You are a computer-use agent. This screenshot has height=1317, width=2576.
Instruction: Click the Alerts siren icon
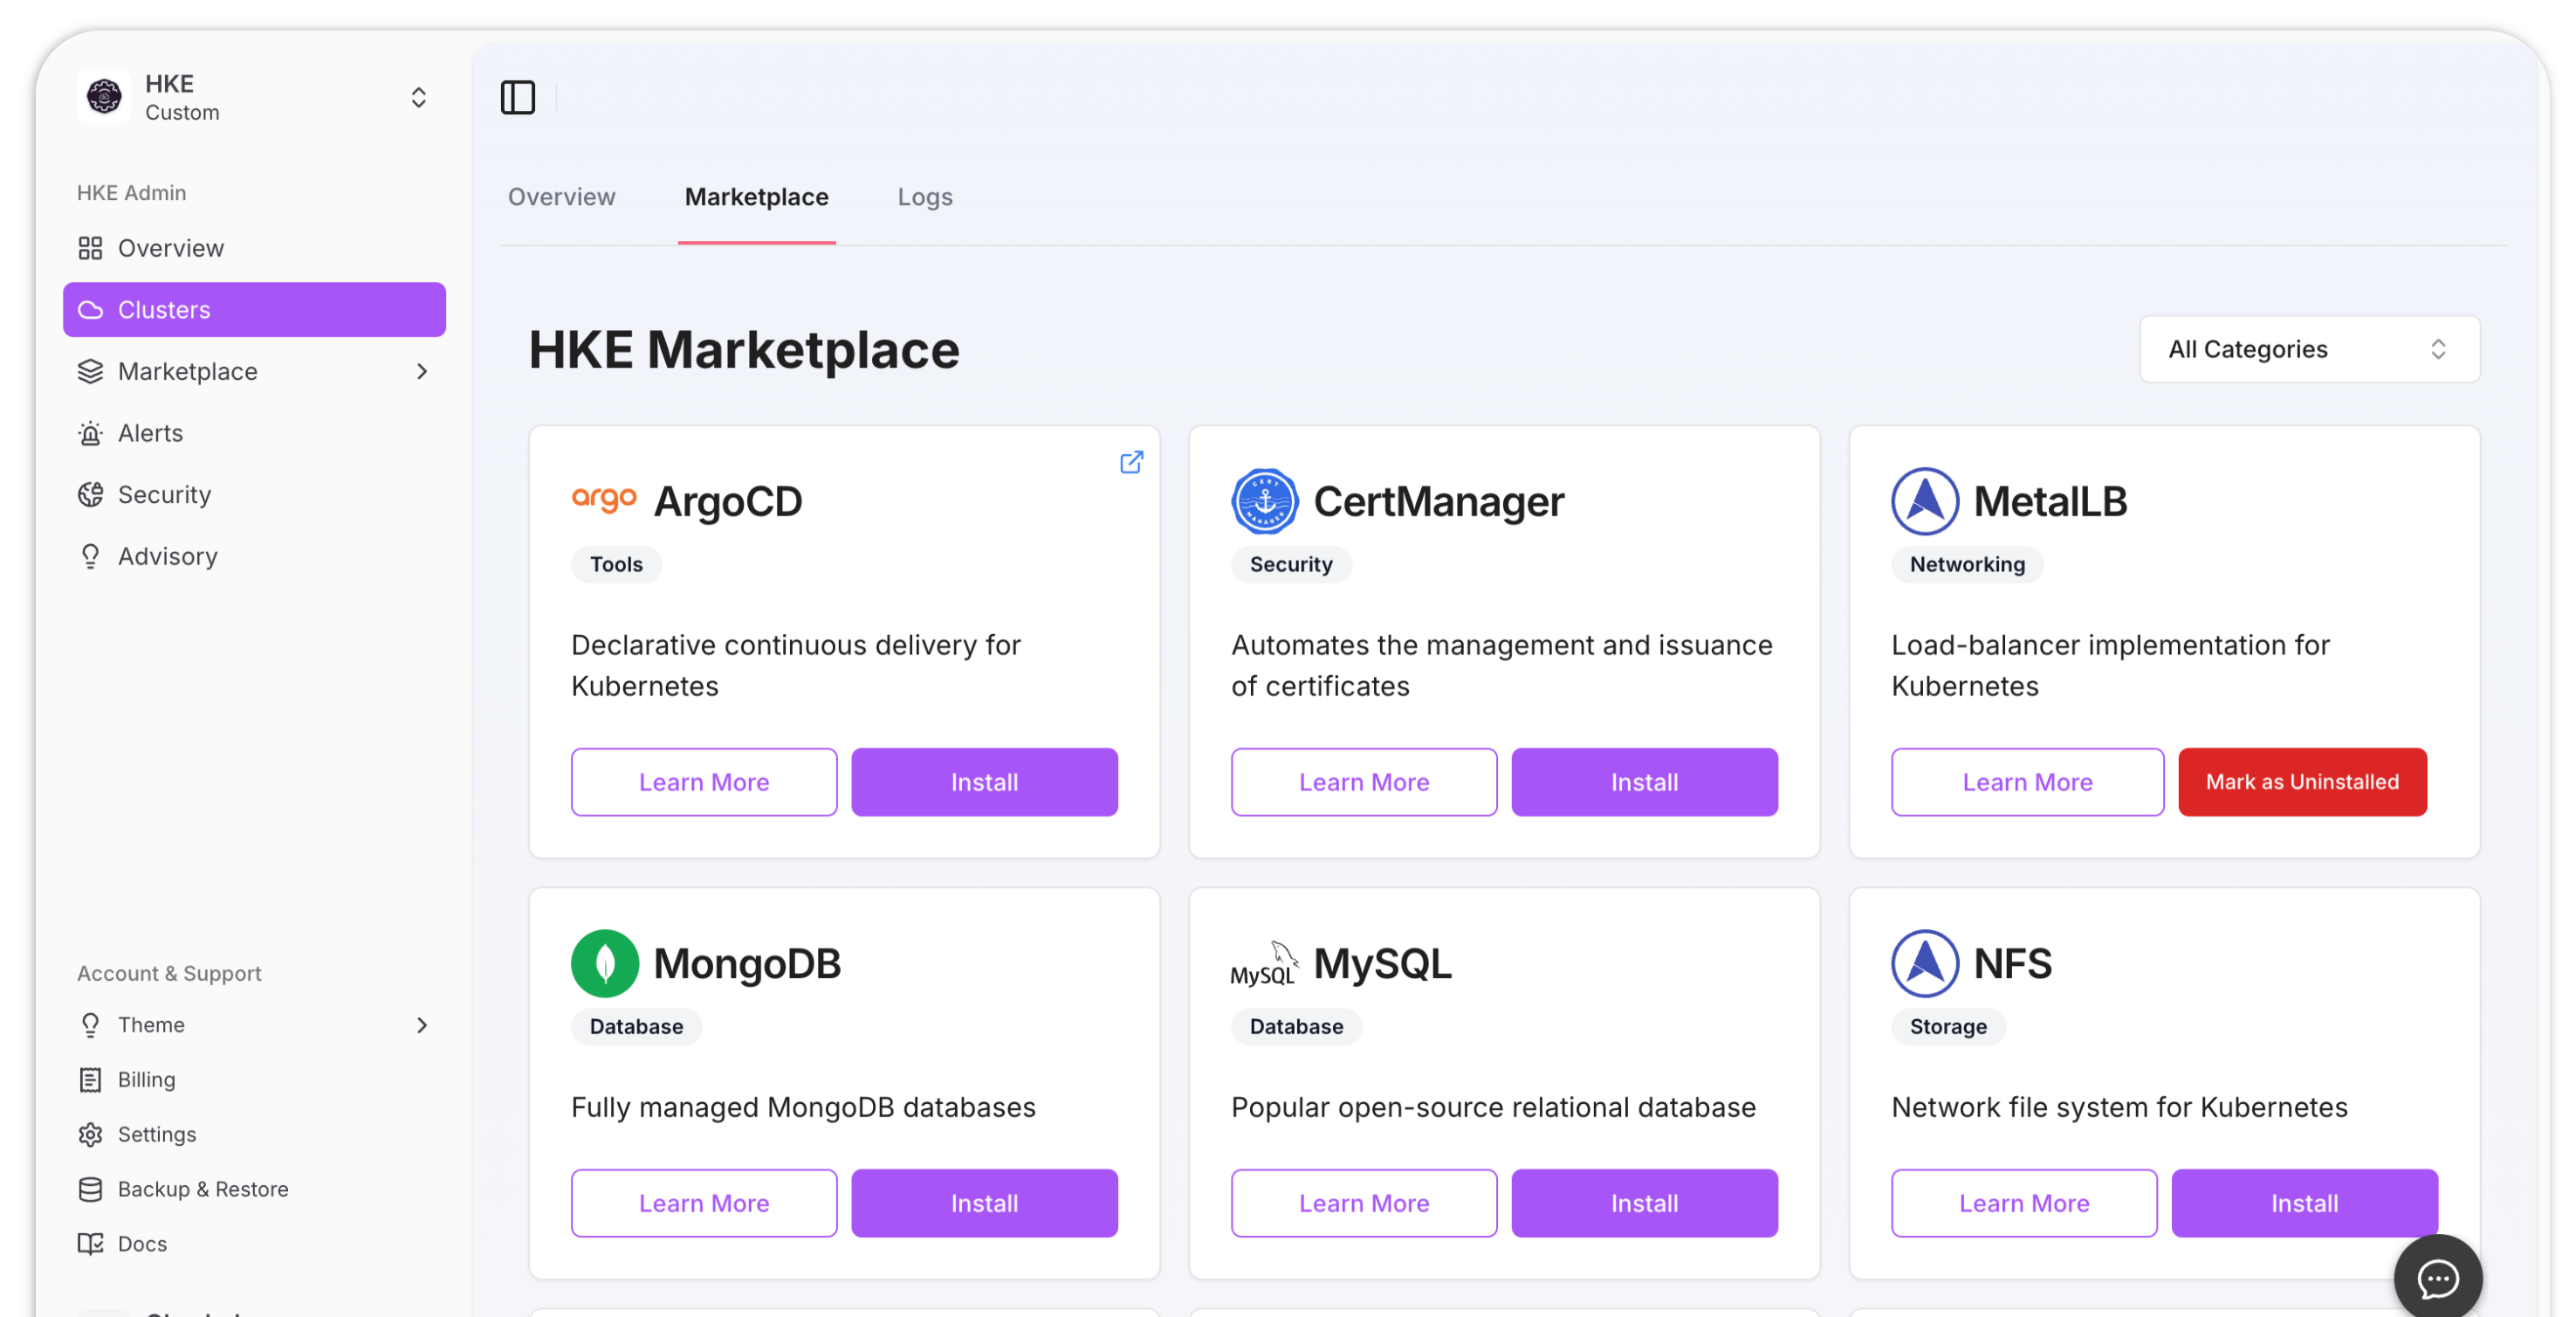click(90, 433)
